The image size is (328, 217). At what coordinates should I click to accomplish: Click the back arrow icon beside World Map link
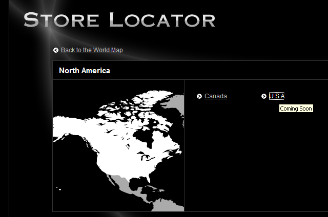tap(56, 50)
